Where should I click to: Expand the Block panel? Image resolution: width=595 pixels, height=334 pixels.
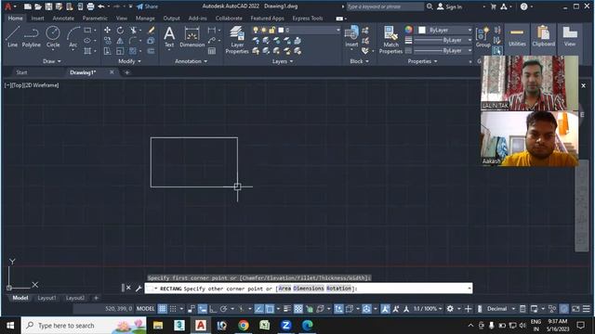359,61
